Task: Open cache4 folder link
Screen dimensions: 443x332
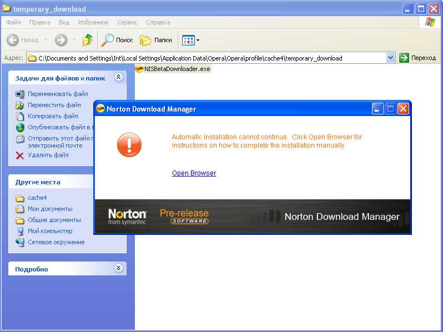Action: pos(37,198)
